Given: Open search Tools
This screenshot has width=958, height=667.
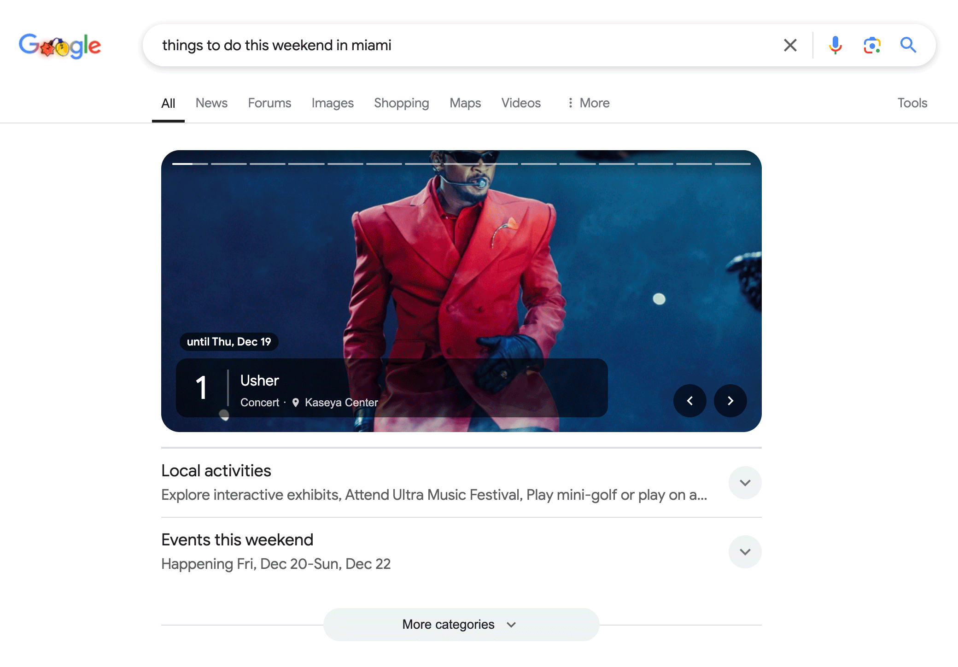Looking at the screenshot, I should pos(912,103).
